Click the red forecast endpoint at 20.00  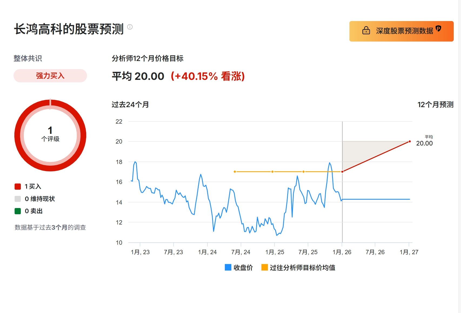pos(410,141)
